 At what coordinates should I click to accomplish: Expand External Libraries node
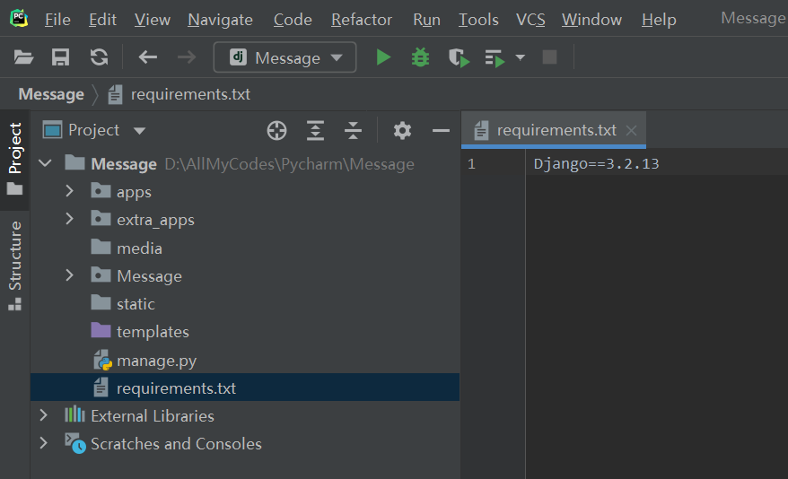[43, 415]
